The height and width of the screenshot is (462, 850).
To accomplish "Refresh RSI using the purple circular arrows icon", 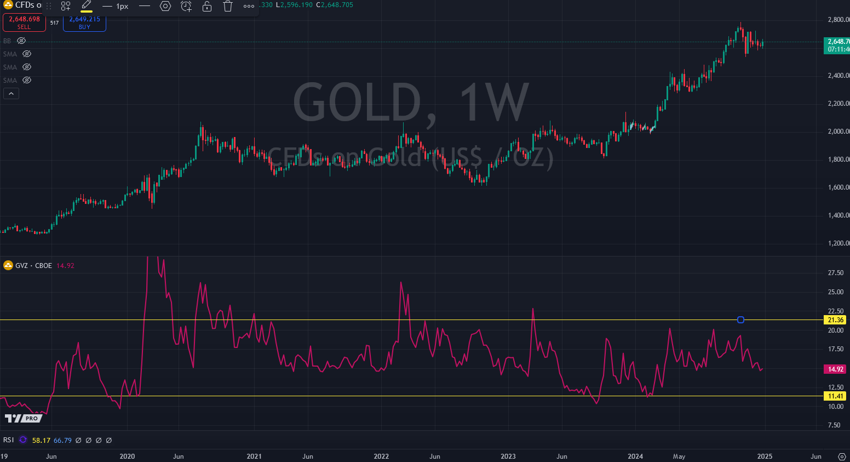I will tap(22, 440).
